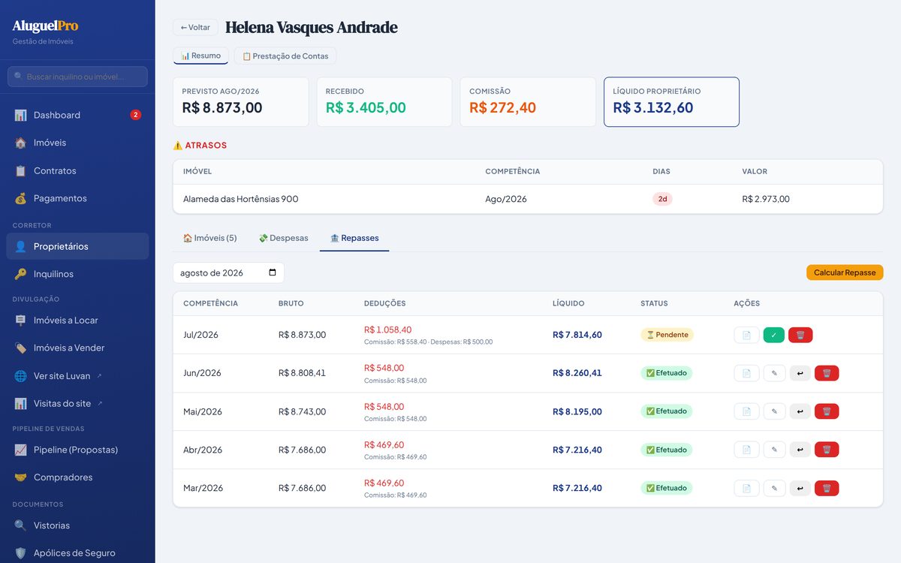Screen dimensions: 901x563
Task: Open Imóveis a Locar in the sidebar
Action: (77, 320)
